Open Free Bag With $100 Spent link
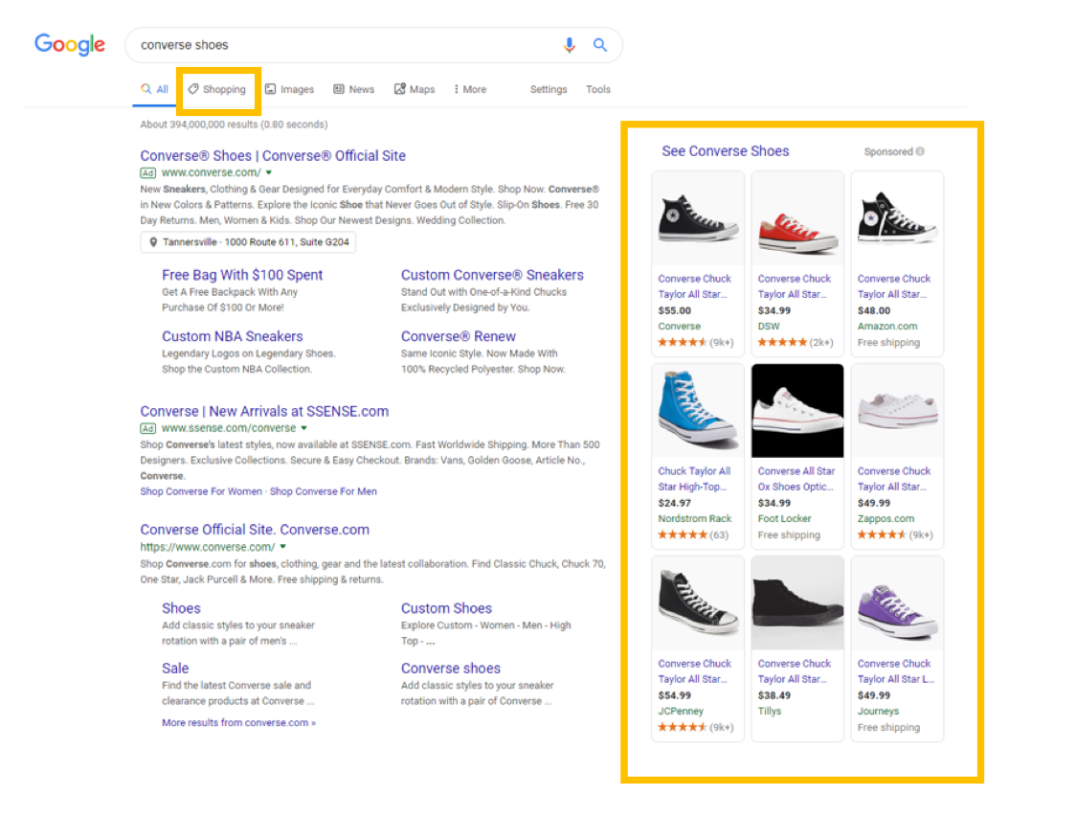Image resolution: width=1077 pixels, height=818 pixels. point(242,275)
